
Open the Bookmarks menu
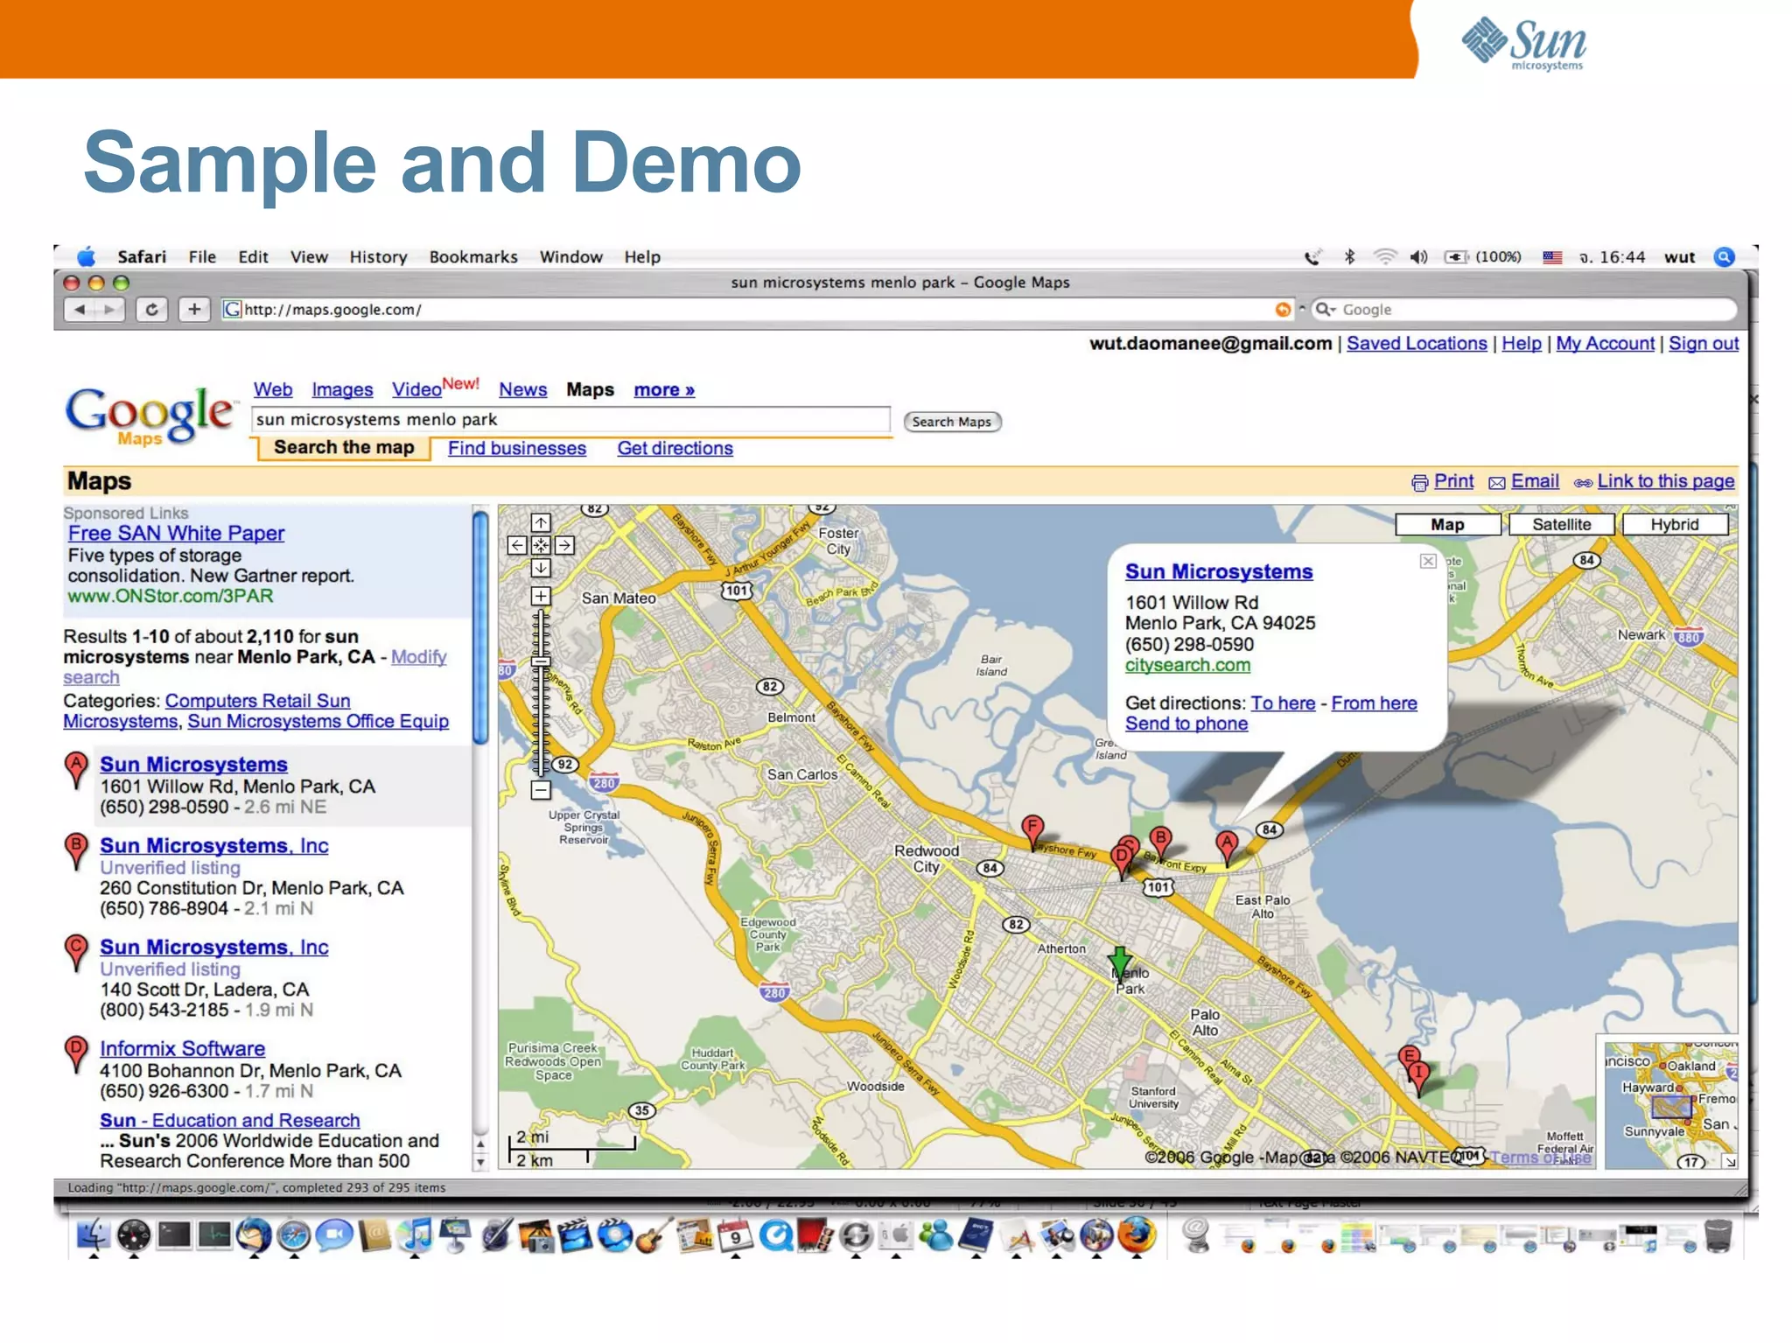coord(472,257)
